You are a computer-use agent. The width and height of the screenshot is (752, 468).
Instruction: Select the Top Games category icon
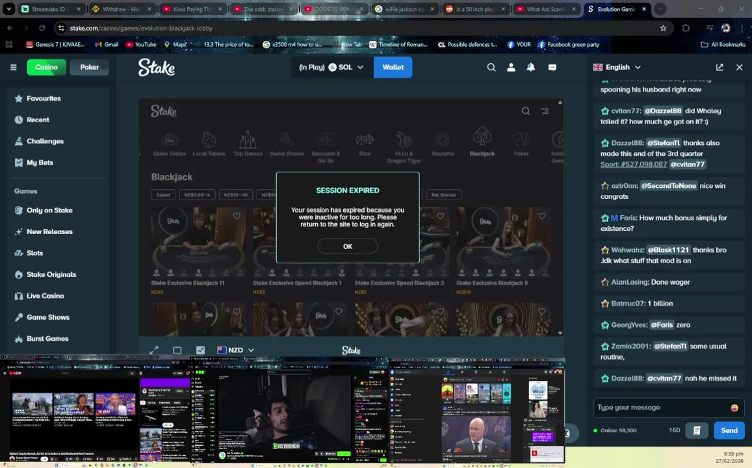248,144
